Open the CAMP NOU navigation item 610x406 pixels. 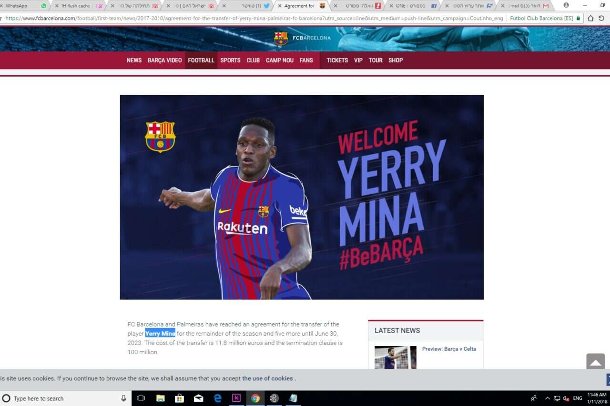click(279, 60)
